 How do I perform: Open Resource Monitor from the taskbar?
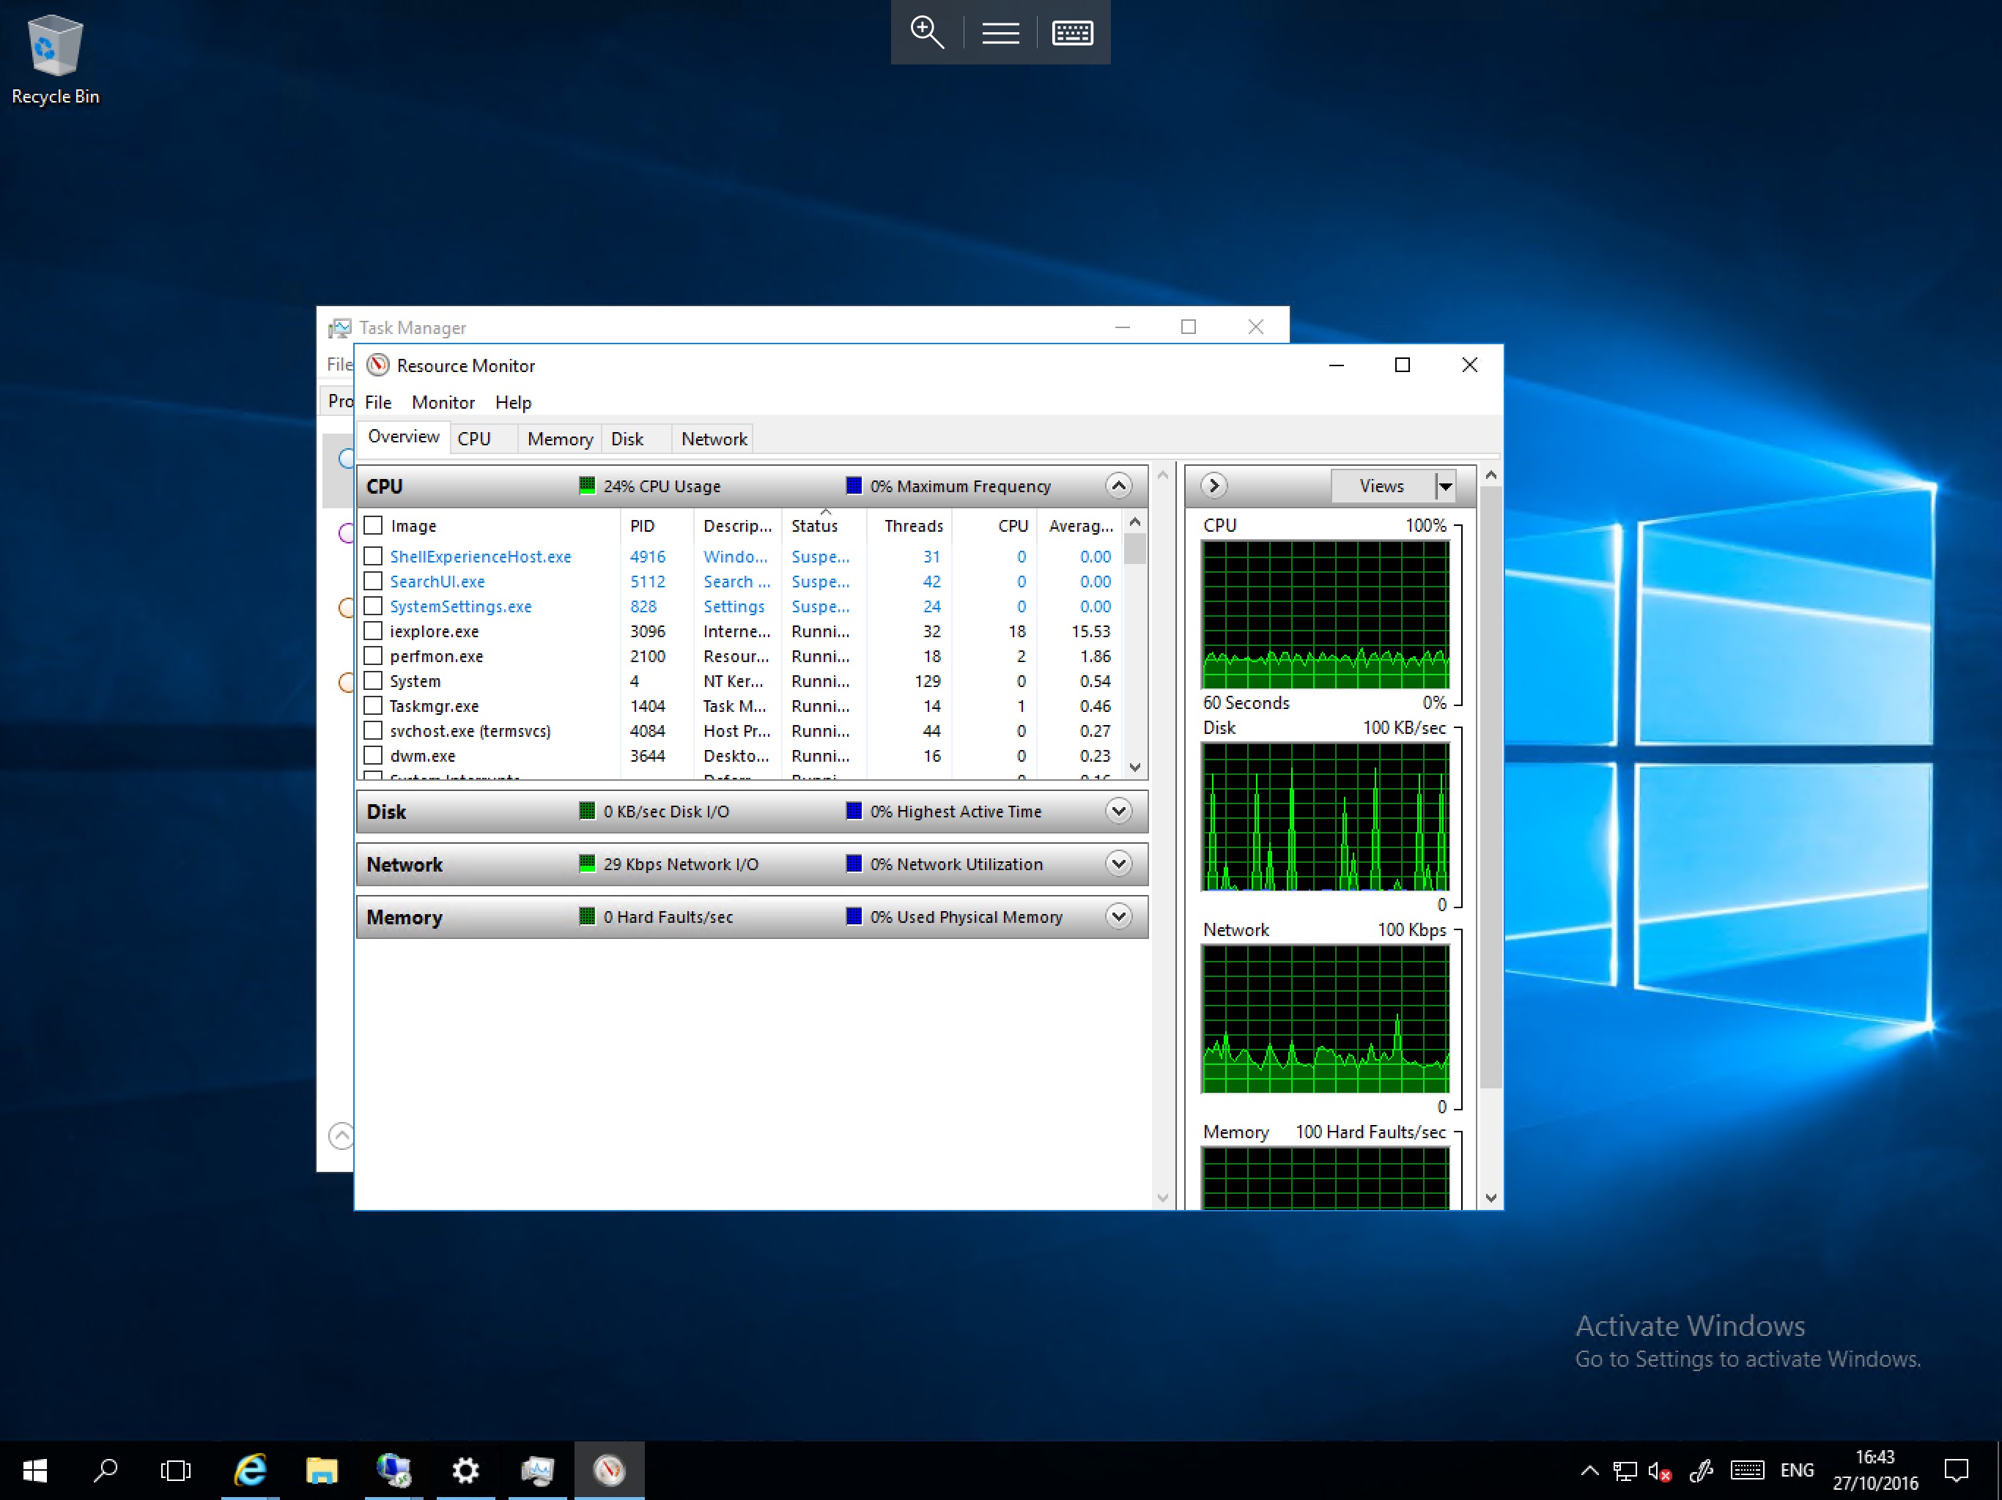(x=609, y=1469)
